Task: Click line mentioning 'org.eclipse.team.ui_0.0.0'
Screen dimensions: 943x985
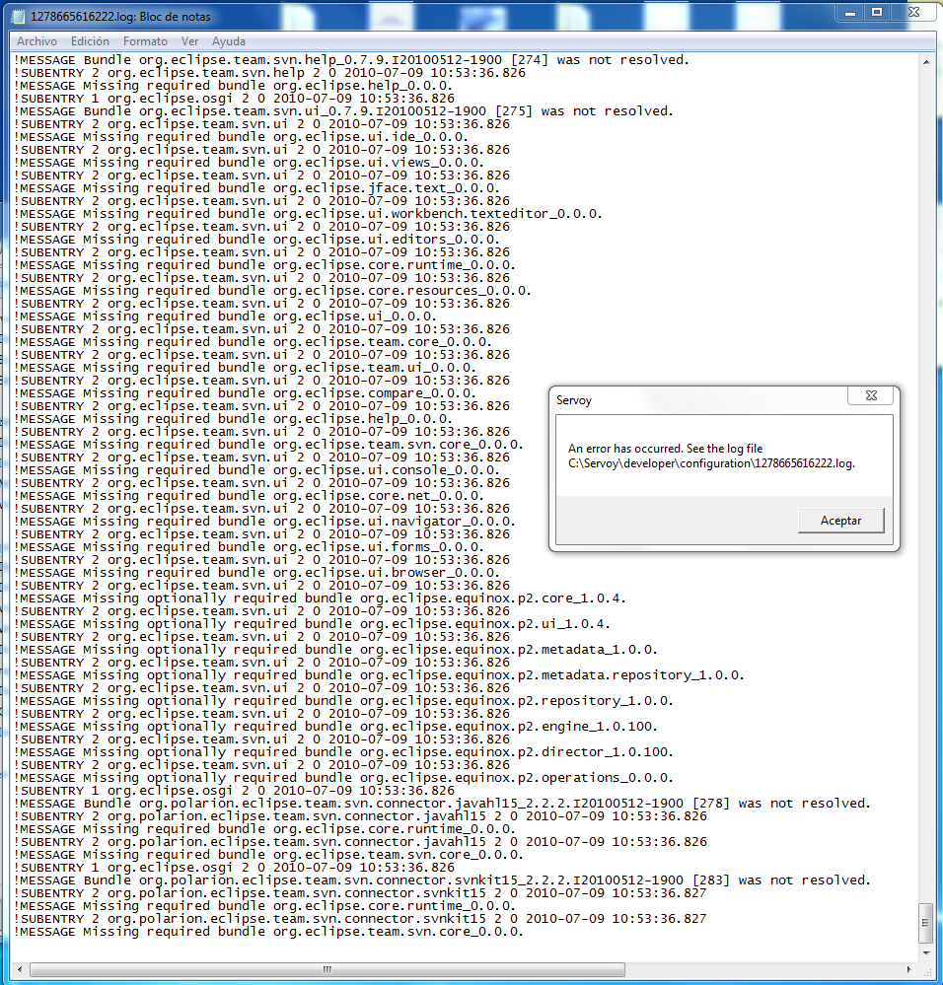Action: point(245,368)
